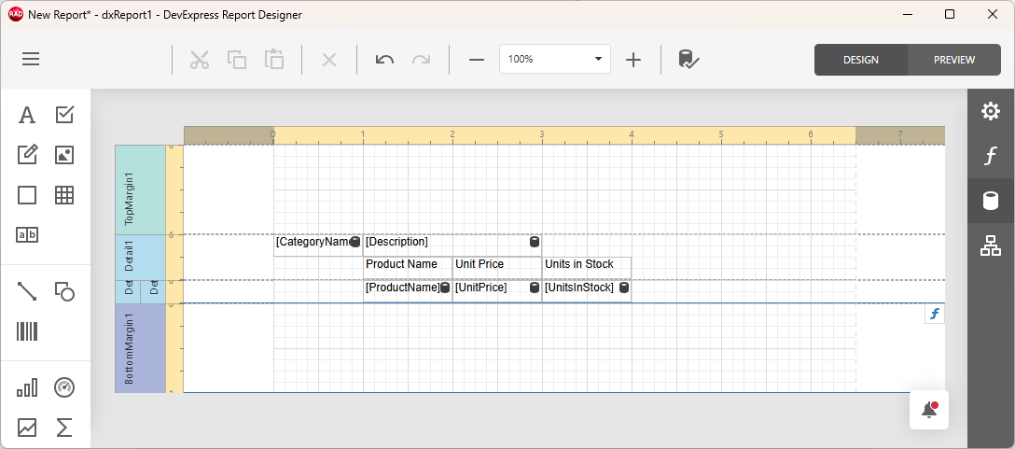Undo the last action
The height and width of the screenshot is (449, 1015).
click(384, 60)
